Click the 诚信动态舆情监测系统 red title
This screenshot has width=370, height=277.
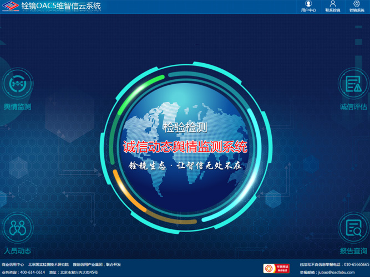tap(185, 147)
